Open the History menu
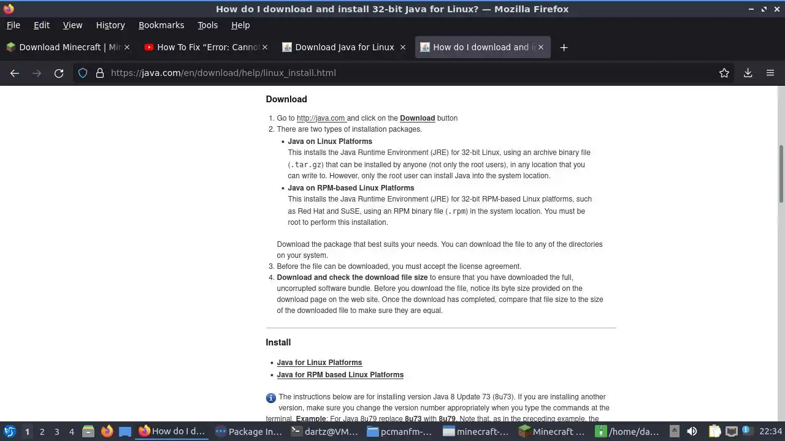 point(110,25)
